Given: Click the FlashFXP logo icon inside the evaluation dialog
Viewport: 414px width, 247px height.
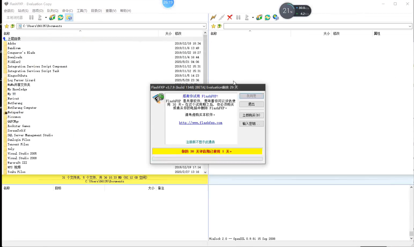Looking at the screenshot, I should pos(158,98).
